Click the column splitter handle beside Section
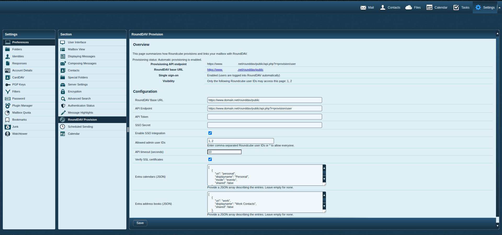The height and width of the screenshot is (235, 502). point(128,129)
